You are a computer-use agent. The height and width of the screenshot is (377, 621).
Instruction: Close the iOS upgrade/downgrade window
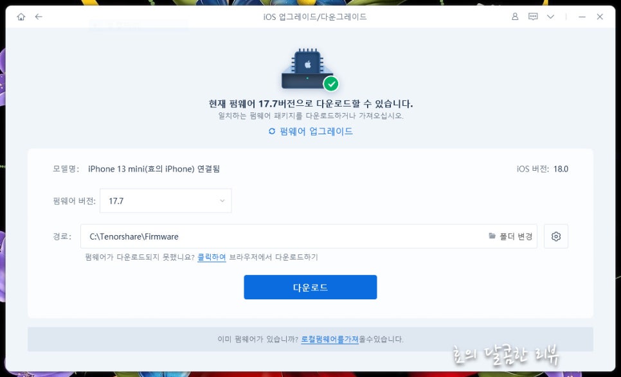600,17
